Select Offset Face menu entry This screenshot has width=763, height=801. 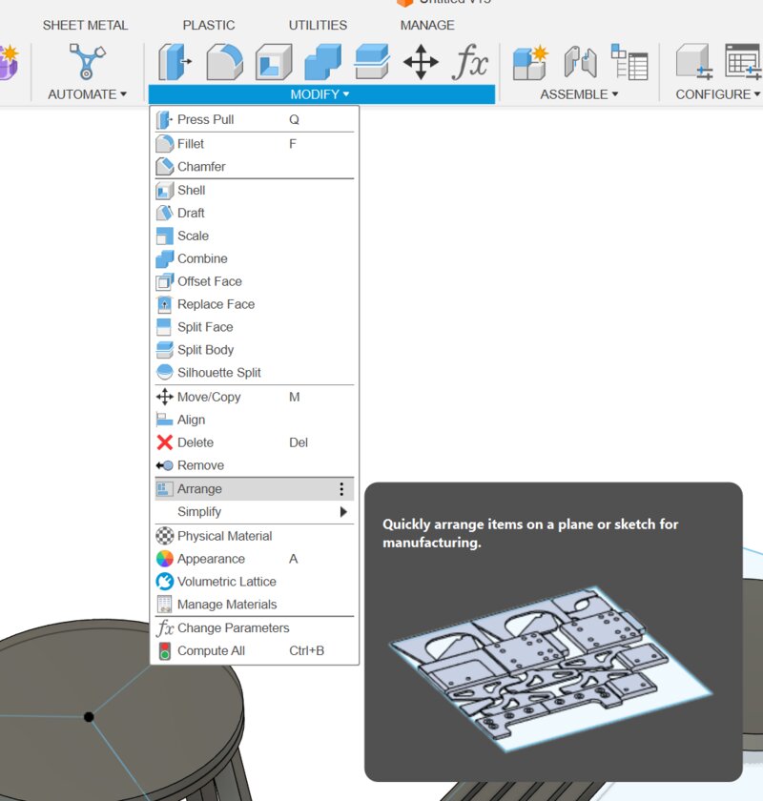coord(255,281)
